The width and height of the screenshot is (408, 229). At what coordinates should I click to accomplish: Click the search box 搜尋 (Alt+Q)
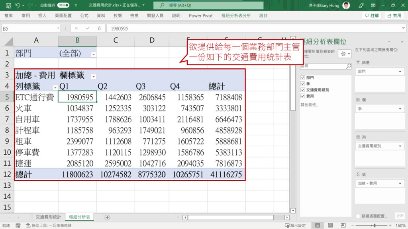click(x=208, y=5)
